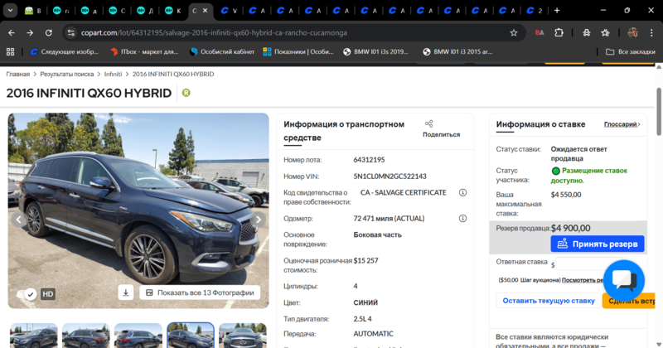The height and width of the screenshot is (348, 663).
Task: Open the live chat bubble
Action: coord(624,281)
